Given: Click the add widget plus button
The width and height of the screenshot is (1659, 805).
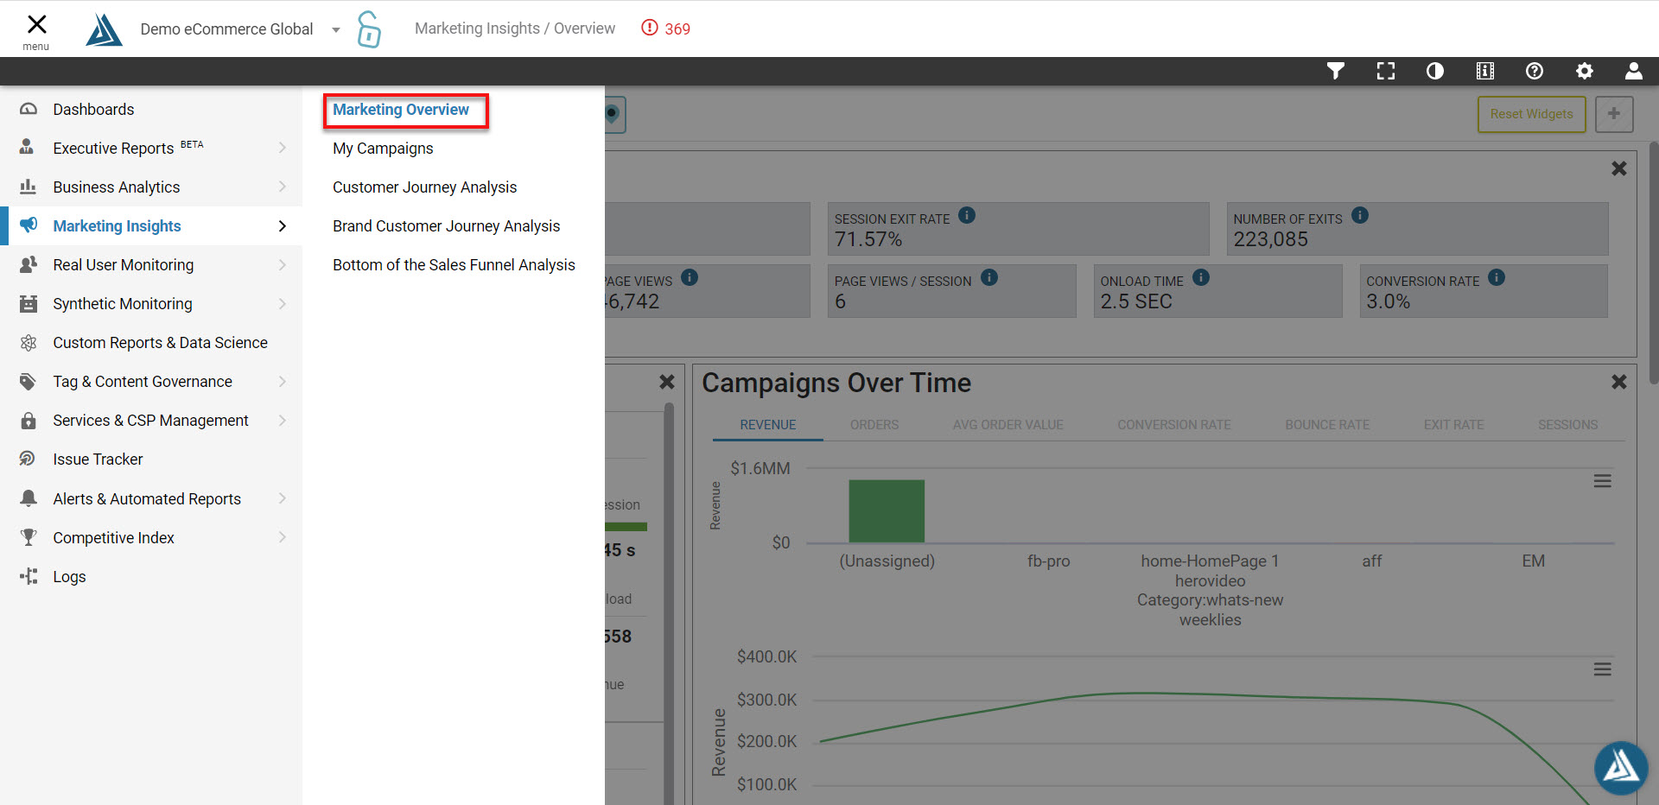Looking at the screenshot, I should [1614, 114].
